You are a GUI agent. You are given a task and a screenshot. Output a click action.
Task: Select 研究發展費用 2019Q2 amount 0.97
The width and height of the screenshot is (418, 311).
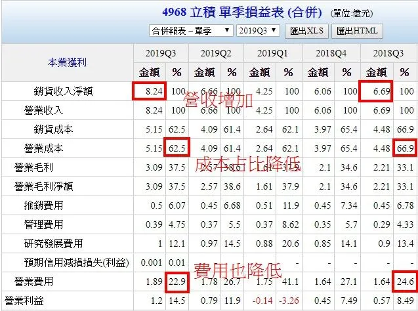(209, 243)
